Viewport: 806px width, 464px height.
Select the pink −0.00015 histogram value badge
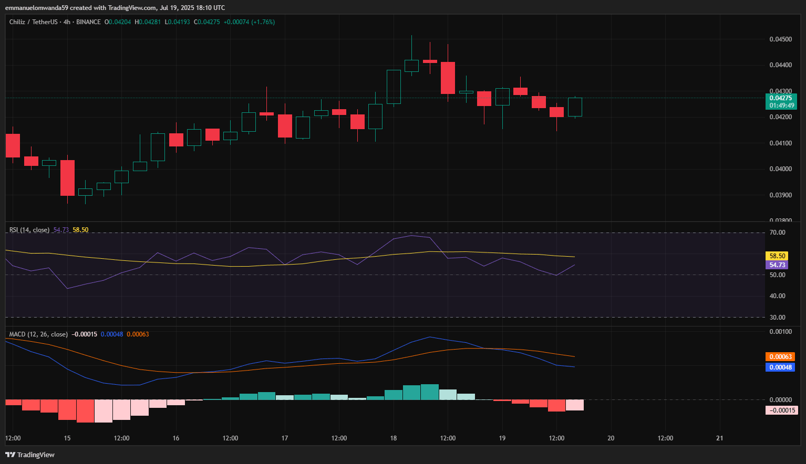[x=782, y=410]
